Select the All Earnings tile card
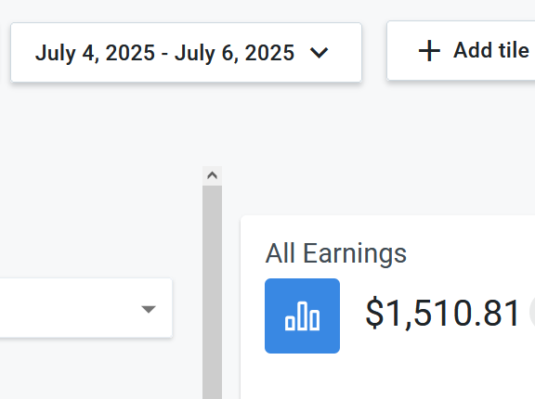The width and height of the screenshot is (535, 399). tap(387, 307)
